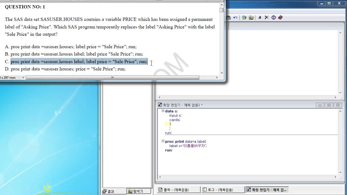Switch to the 탐색기 (Explorer) tab
Viewport: 347px width, 195px height.
139,191
